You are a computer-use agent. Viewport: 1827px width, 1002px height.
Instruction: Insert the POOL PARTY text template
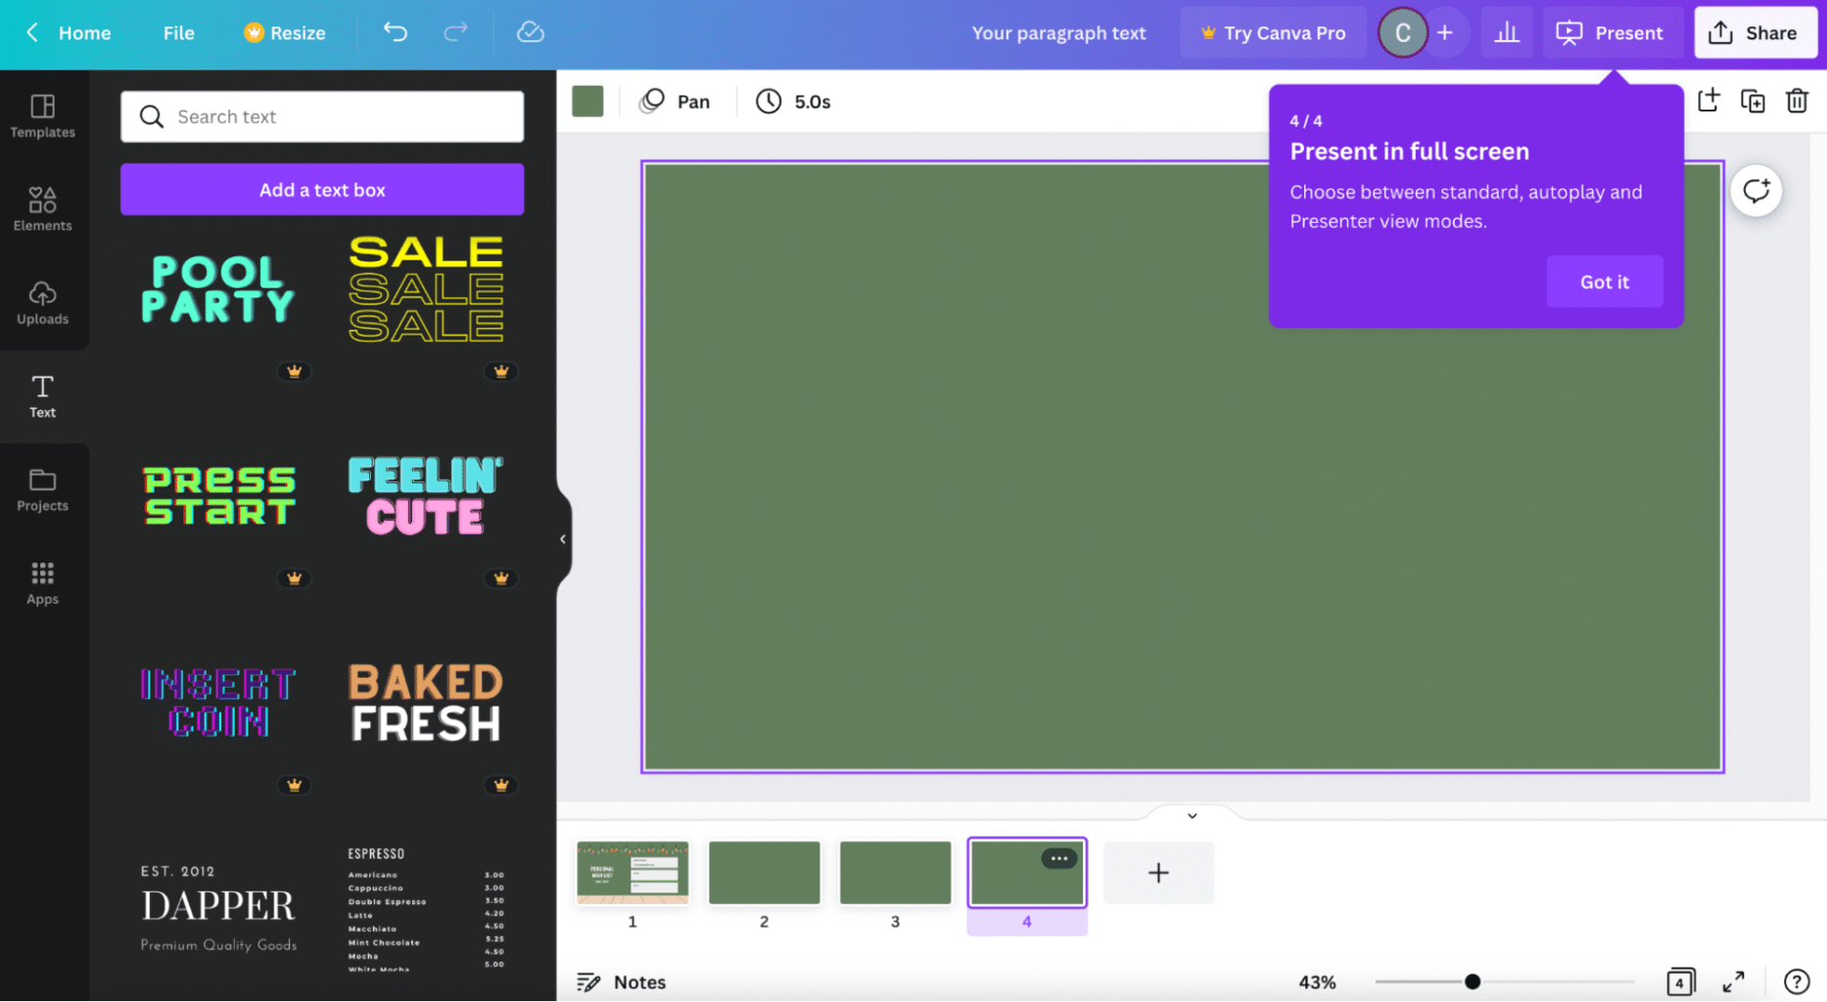217,289
